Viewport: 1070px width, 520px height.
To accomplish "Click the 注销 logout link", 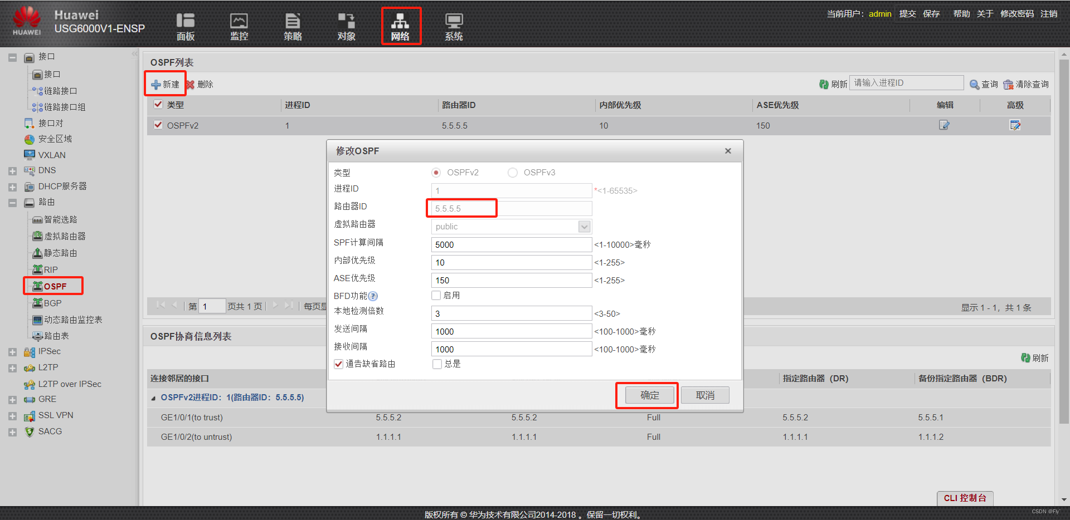I will pos(1049,13).
